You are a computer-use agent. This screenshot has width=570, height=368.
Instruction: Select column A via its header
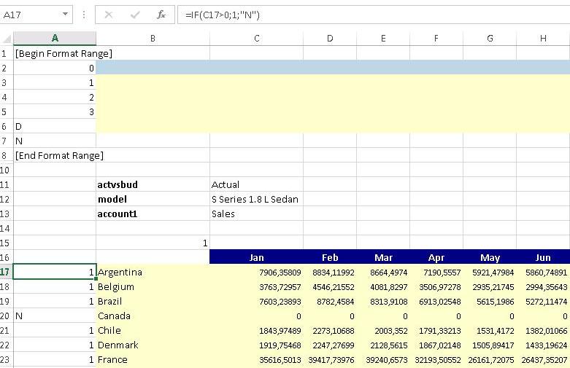coord(55,39)
